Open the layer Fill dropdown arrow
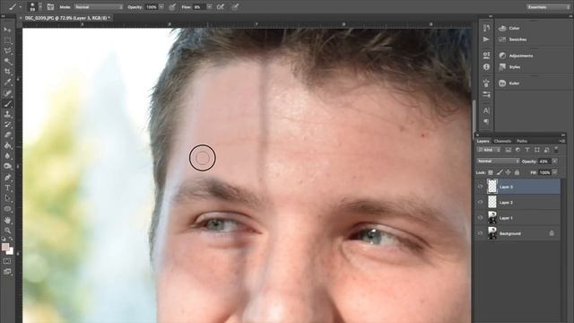 [x=555, y=172]
